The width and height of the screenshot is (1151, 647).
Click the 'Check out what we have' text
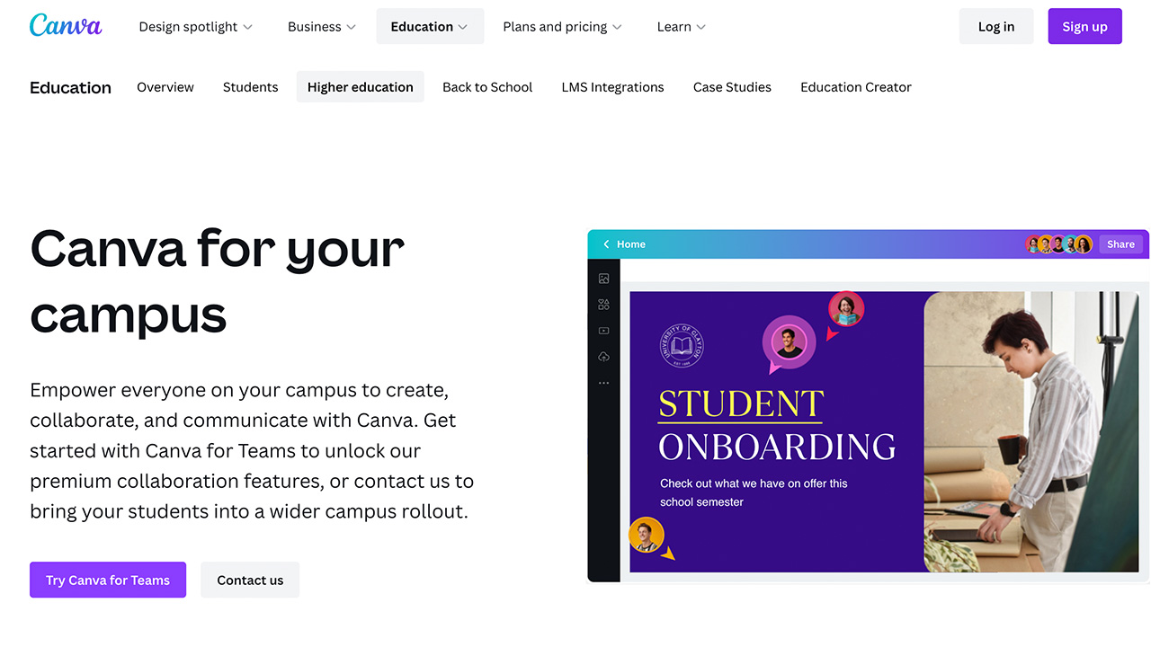(x=754, y=492)
